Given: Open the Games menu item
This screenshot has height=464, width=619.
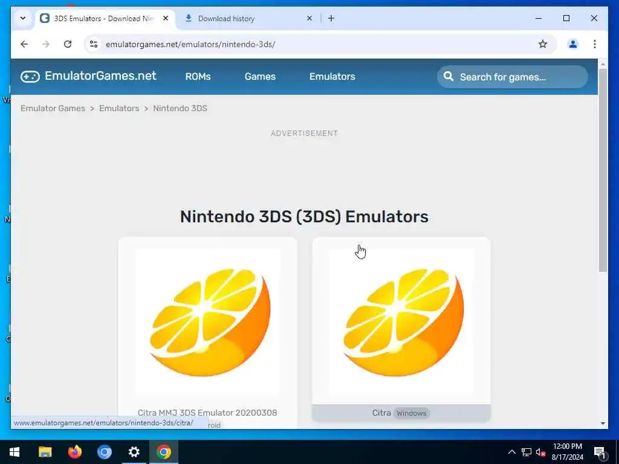Looking at the screenshot, I should point(260,77).
